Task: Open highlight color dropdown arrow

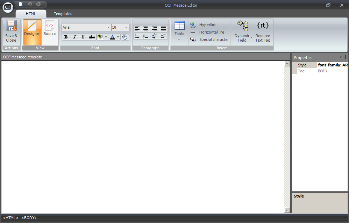Action: pyautogui.click(x=106, y=37)
